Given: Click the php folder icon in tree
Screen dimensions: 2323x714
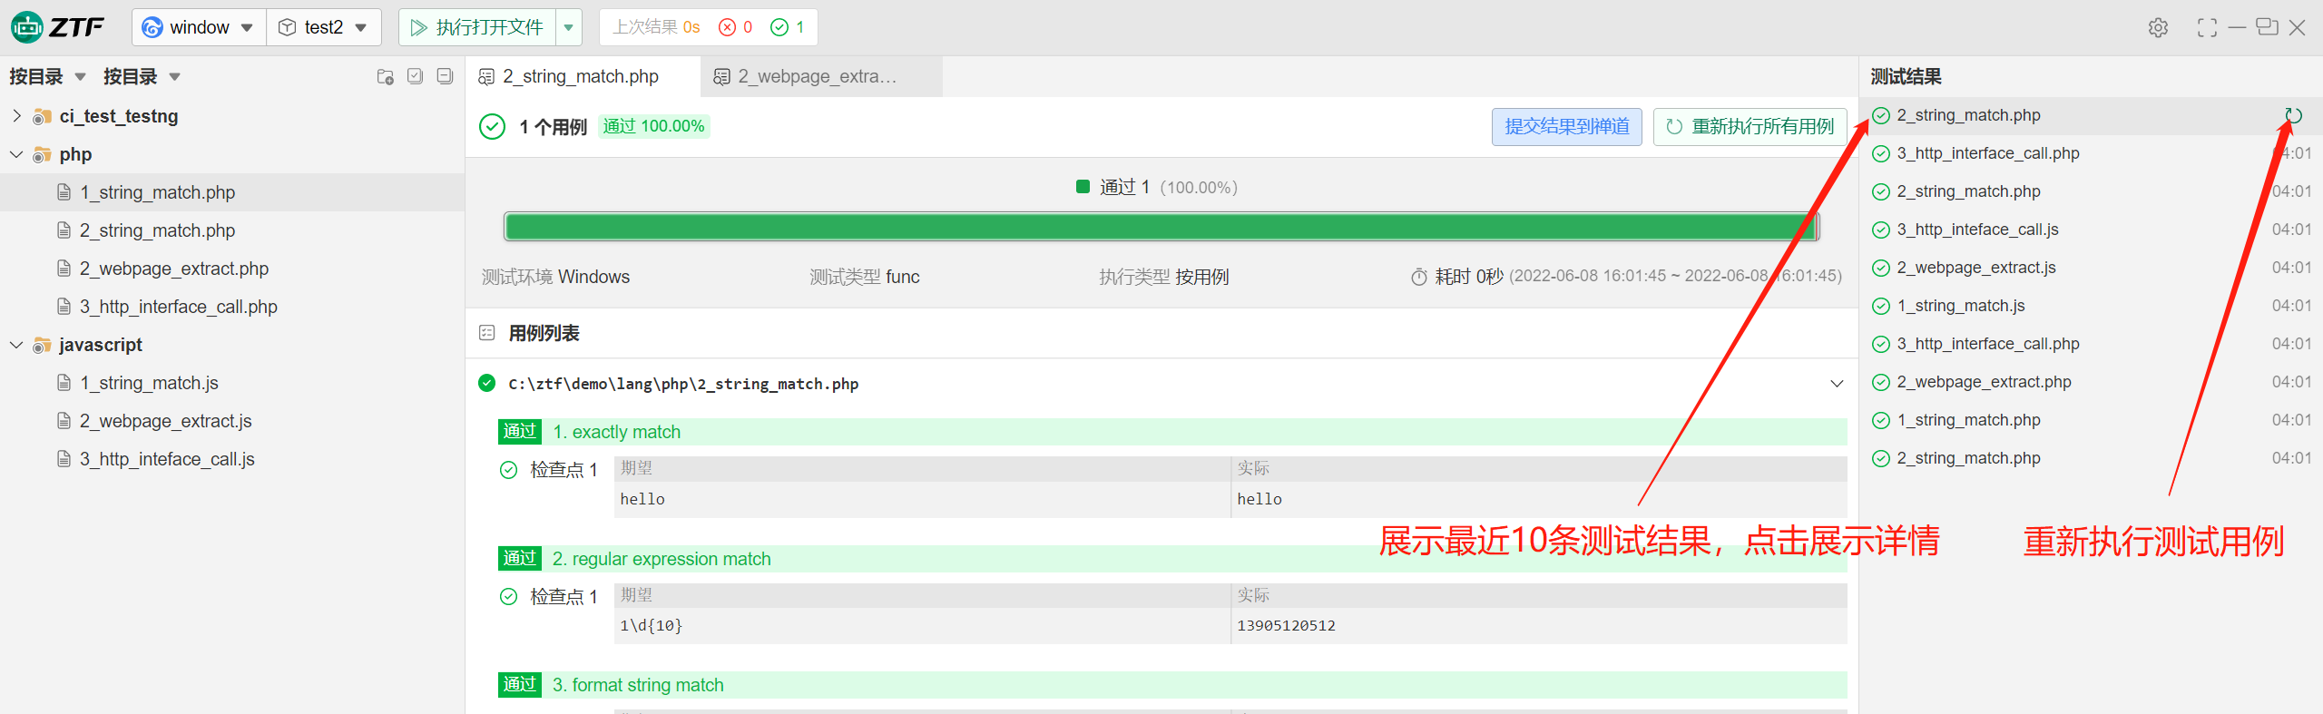Looking at the screenshot, I should (42, 155).
